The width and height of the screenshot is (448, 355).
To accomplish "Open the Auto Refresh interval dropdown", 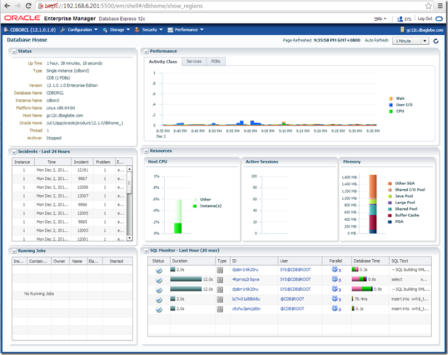I will point(410,41).
